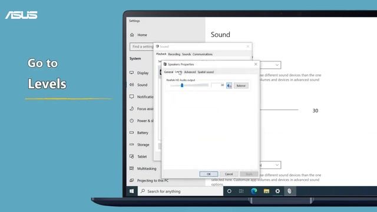Screen dimensions: 377x212
Task: Click the Tablet label in sidebar
Action: coord(142,157)
